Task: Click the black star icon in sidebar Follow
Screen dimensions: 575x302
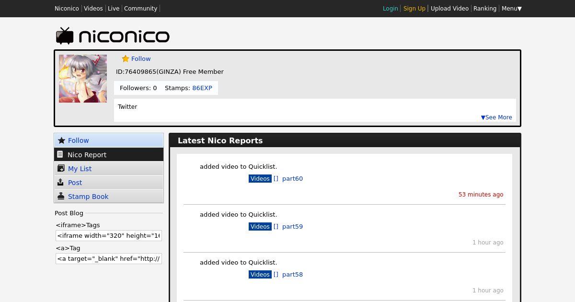Action: 61,140
